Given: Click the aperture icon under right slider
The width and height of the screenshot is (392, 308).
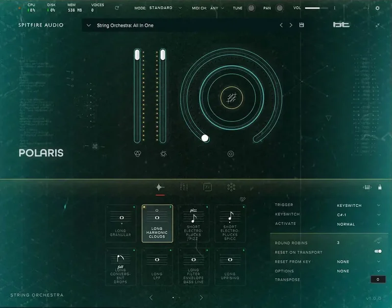Looking at the screenshot, I should point(163,154).
